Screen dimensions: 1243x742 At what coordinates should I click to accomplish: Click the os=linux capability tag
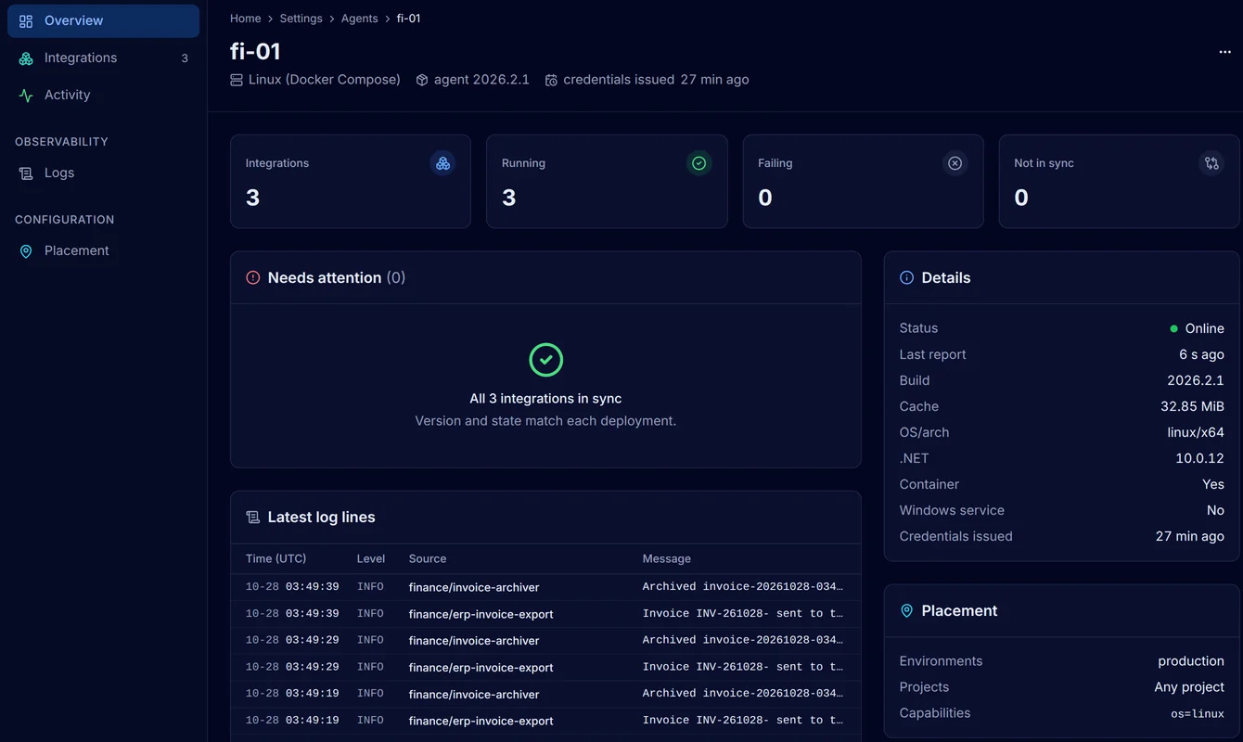click(1198, 714)
